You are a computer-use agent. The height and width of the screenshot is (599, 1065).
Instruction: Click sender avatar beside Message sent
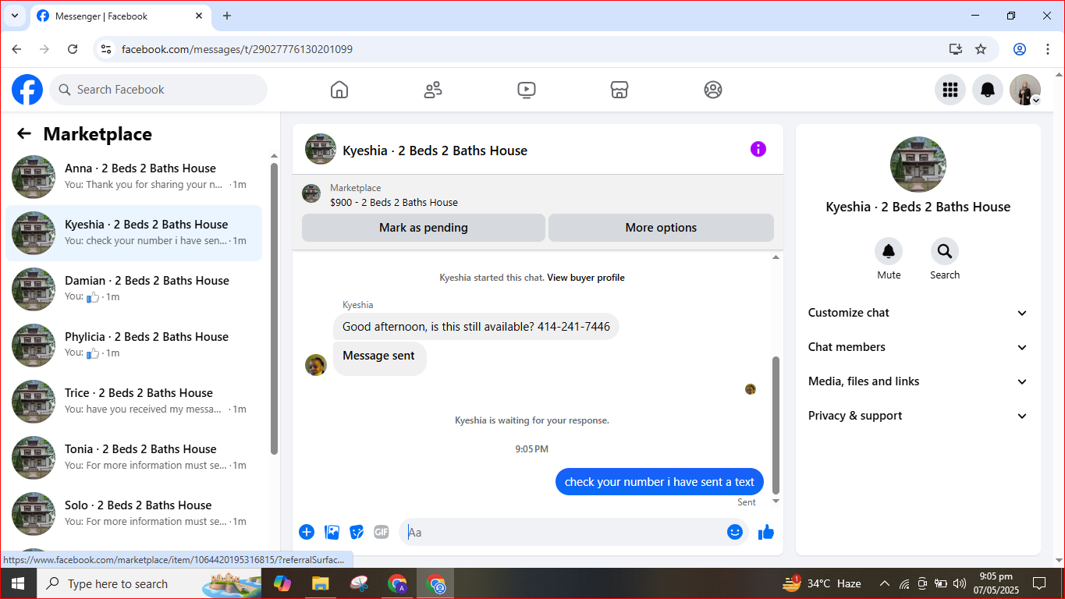point(316,365)
